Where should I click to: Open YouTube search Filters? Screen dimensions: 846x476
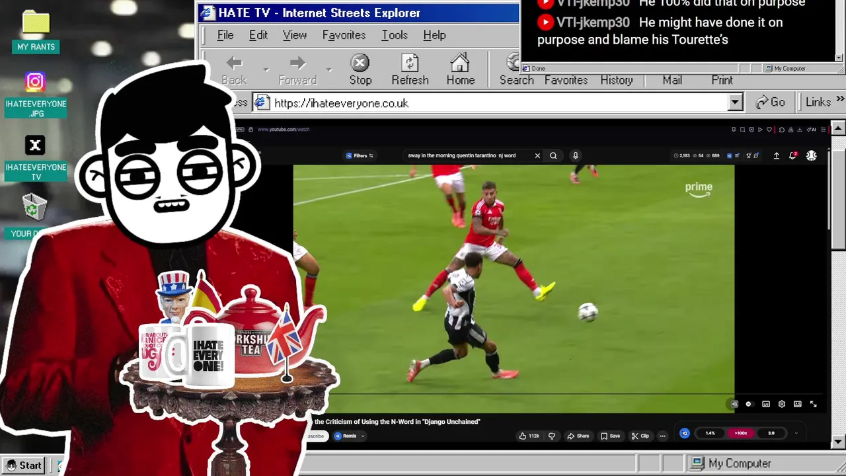(360, 155)
